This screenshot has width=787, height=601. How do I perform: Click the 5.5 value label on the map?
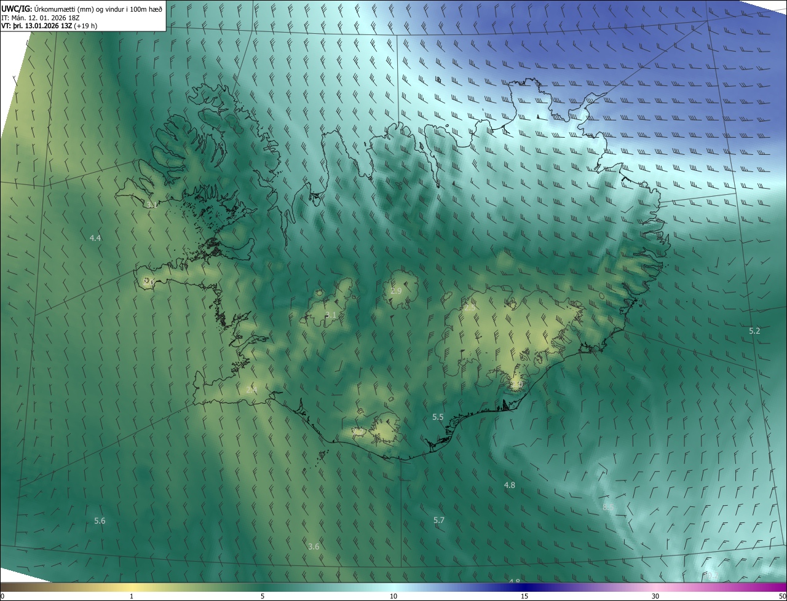[x=438, y=417]
